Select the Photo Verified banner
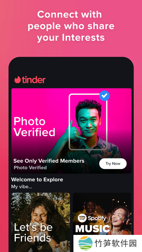Screen dimensions: 142x252 pyautogui.click(x=71, y=131)
